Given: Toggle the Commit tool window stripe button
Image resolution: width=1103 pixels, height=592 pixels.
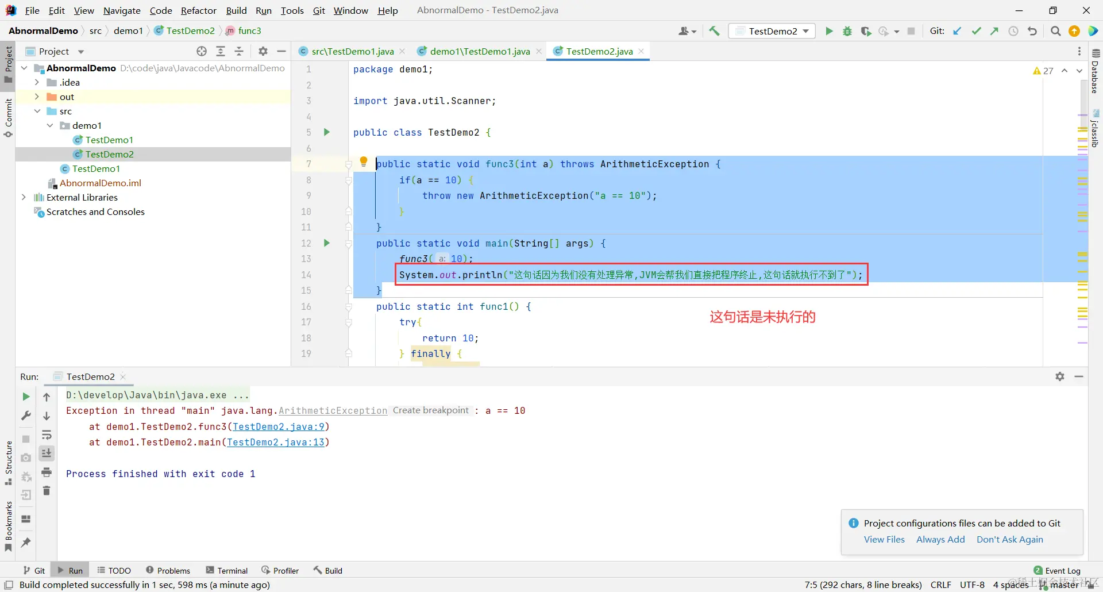Looking at the screenshot, I should click(8, 118).
